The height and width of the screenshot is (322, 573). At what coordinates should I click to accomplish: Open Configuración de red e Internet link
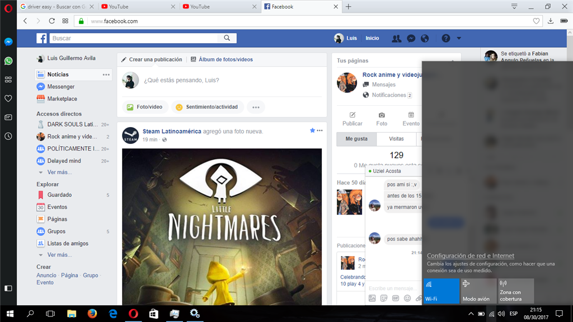pyautogui.click(x=470, y=256)
